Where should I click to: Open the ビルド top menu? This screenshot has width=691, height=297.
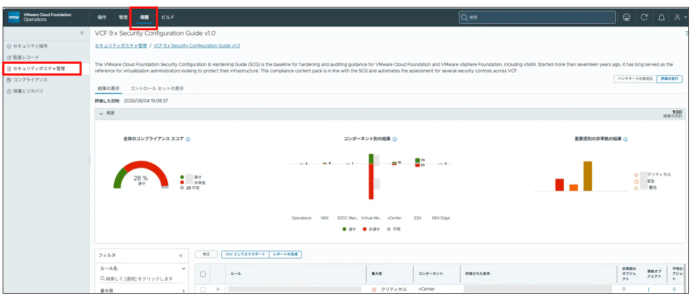168,17
